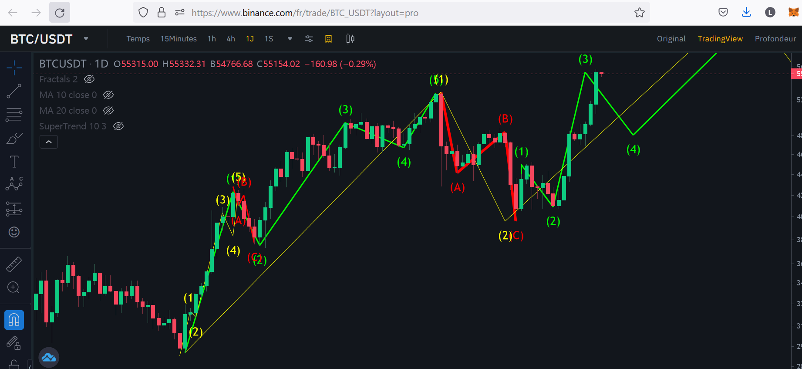This screenshot has width=802, height=369.
Task: Select the text annotation tool
Action: point(14,162)
